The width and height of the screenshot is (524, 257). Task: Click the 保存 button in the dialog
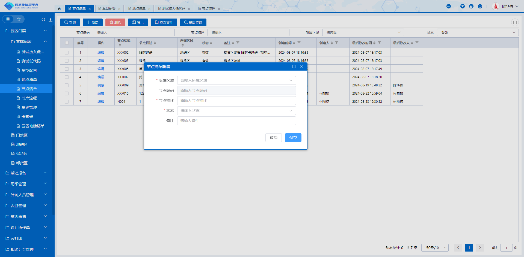pyautogui.click(x=293, y=138)
